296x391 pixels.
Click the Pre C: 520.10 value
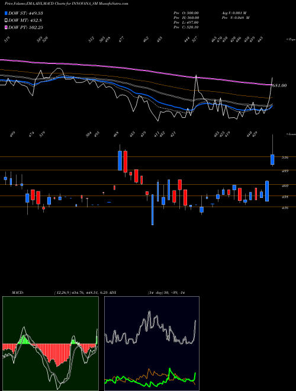coord(186,27)
